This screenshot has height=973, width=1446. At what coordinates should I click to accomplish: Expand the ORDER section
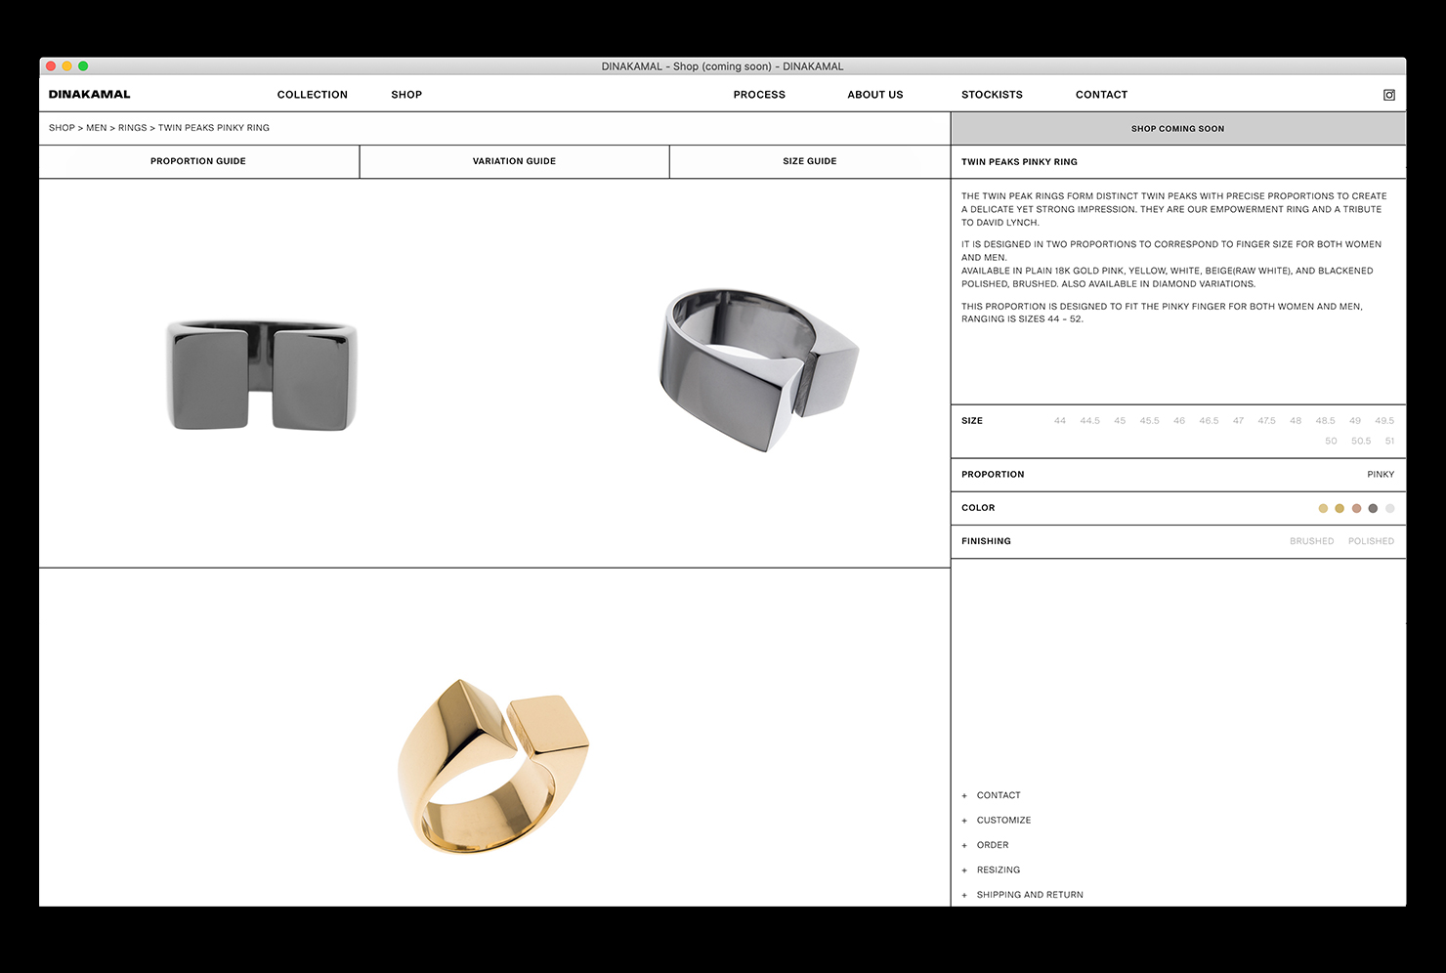985,845
